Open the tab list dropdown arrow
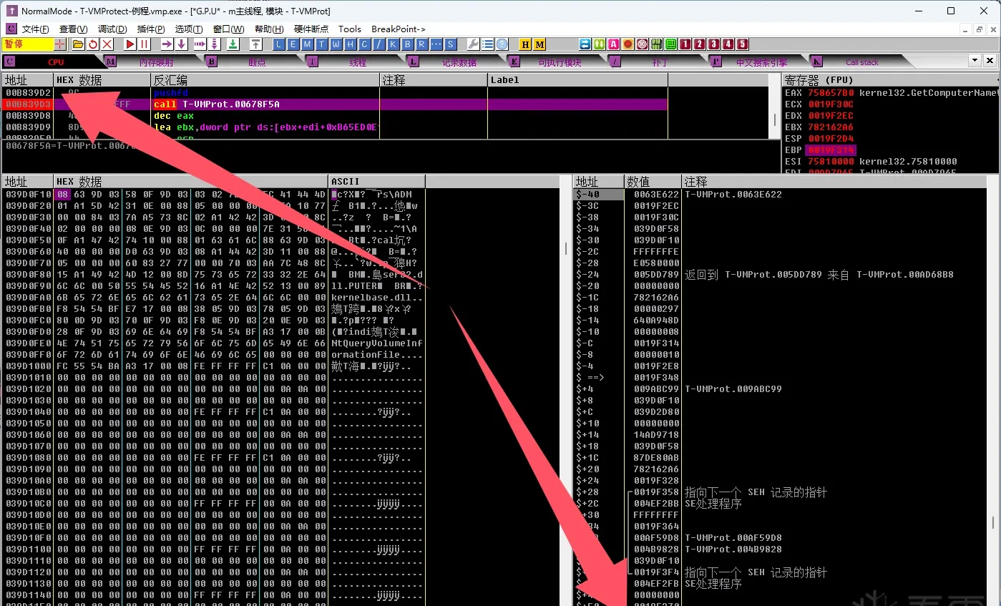This screenshot has height=606, width=1001. click(x=974, y=61)
